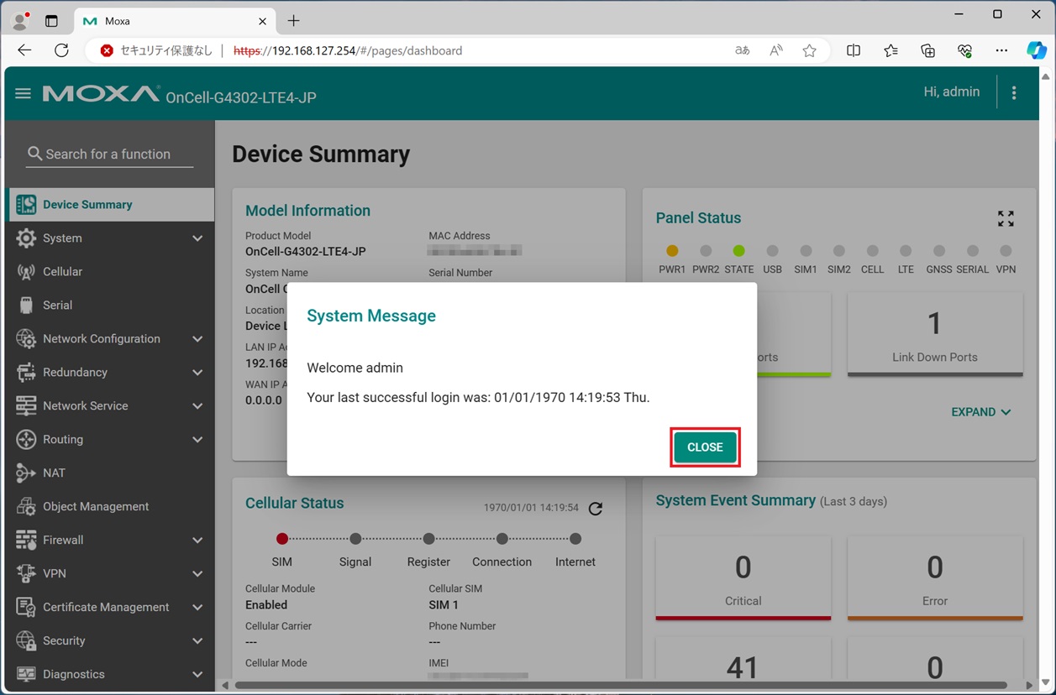Select the Moxa browser tab
Image resolution: width=1056 pixels, height=695 pixels.
(x=175, y=21)
